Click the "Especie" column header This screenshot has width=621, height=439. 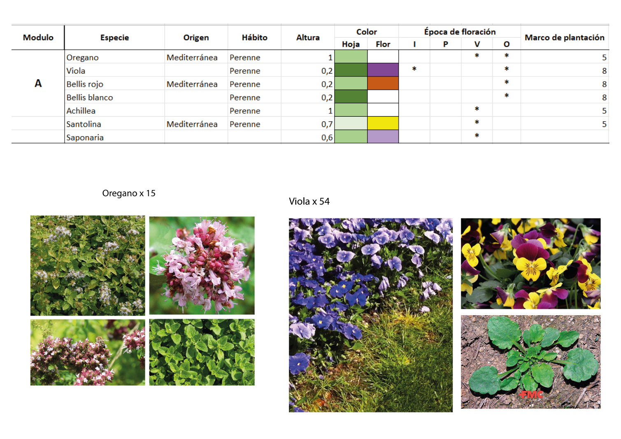click(114, 37)
